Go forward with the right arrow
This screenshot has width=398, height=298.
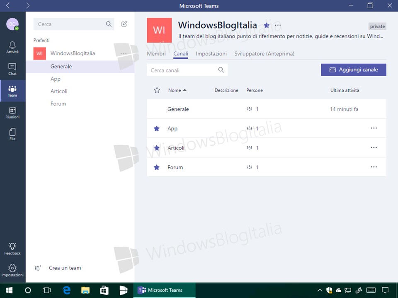(28, 5)
